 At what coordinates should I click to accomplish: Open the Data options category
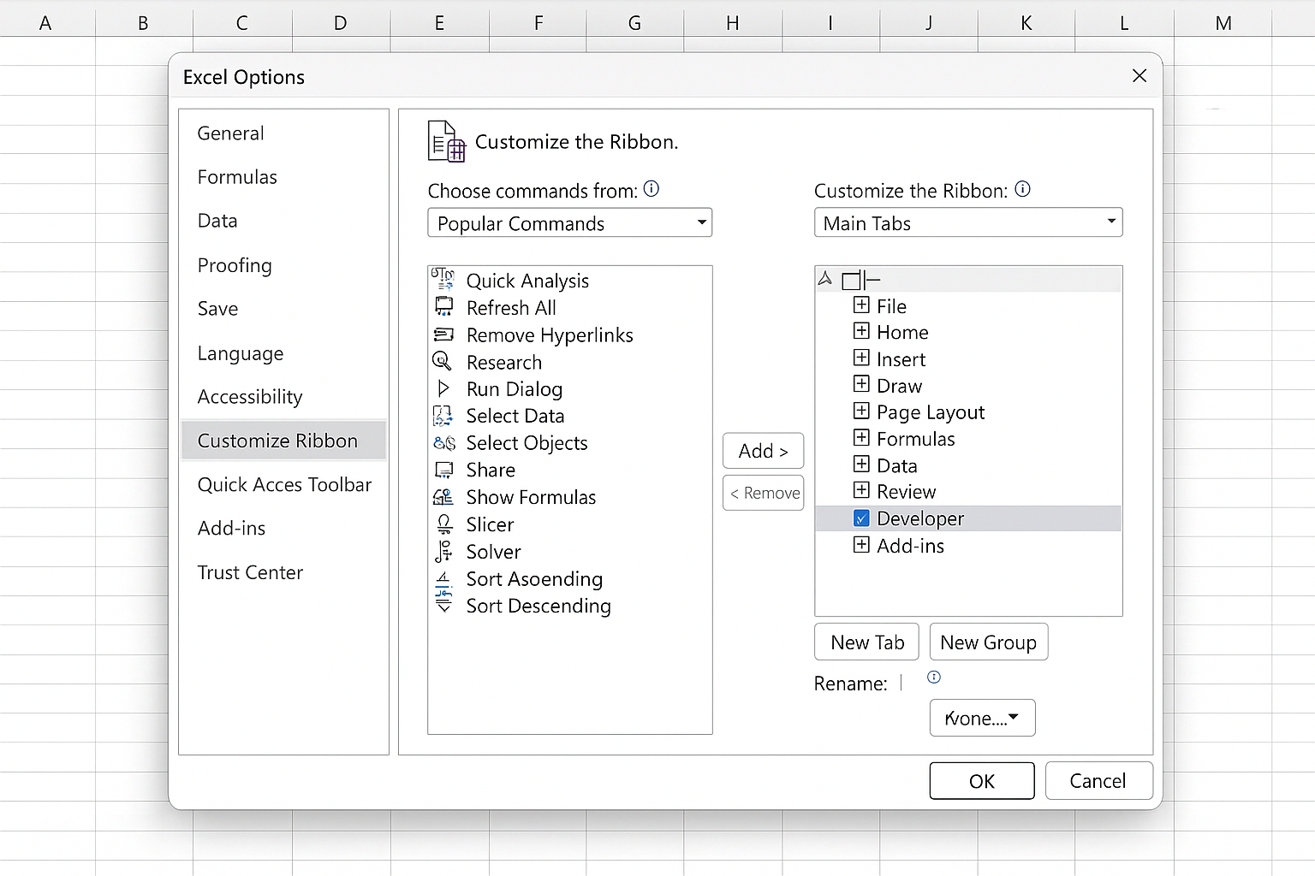pos(283,221)
